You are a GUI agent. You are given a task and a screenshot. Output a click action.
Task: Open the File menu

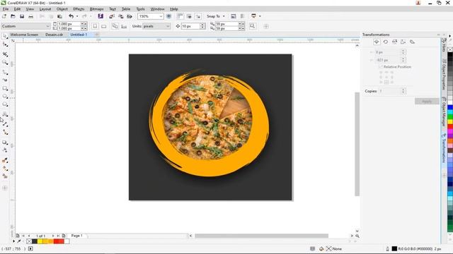point(6,9)
